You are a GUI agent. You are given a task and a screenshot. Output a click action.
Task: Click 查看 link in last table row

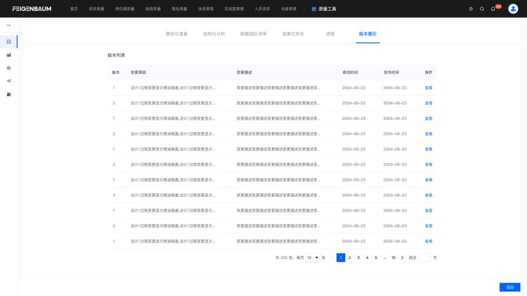tap(429, 242)
